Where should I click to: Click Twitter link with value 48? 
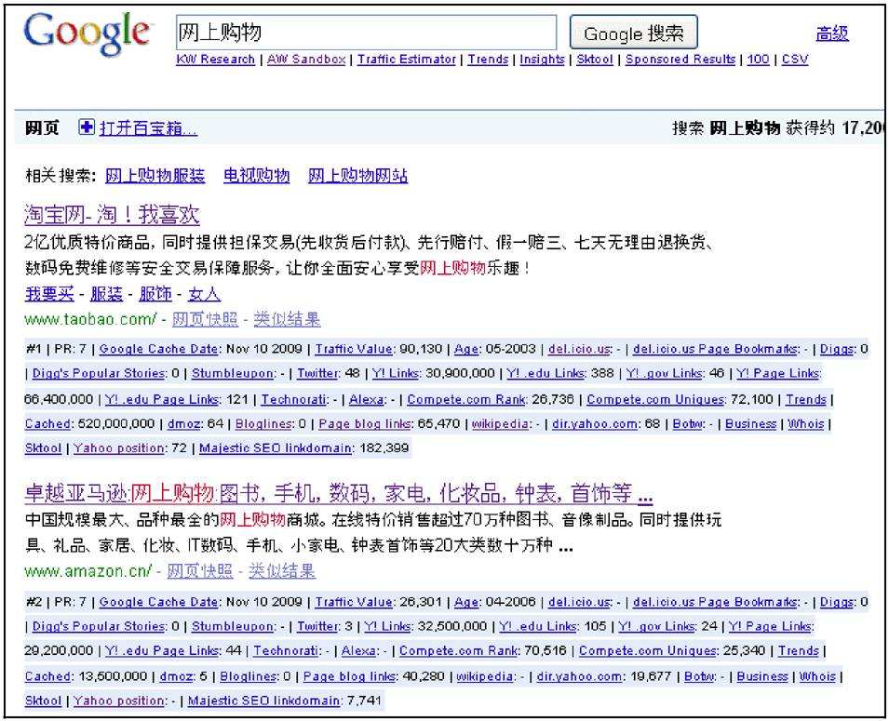319,374
